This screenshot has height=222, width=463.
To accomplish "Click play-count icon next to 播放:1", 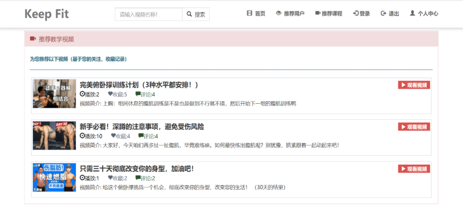I will (x=82, y=178).
